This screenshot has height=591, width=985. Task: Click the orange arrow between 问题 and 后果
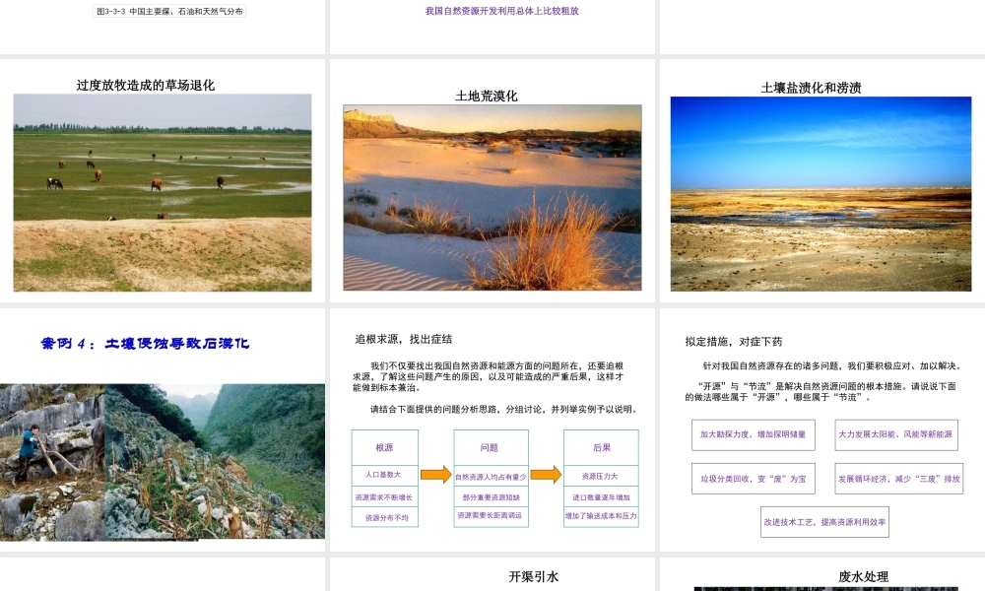[546, 474]
